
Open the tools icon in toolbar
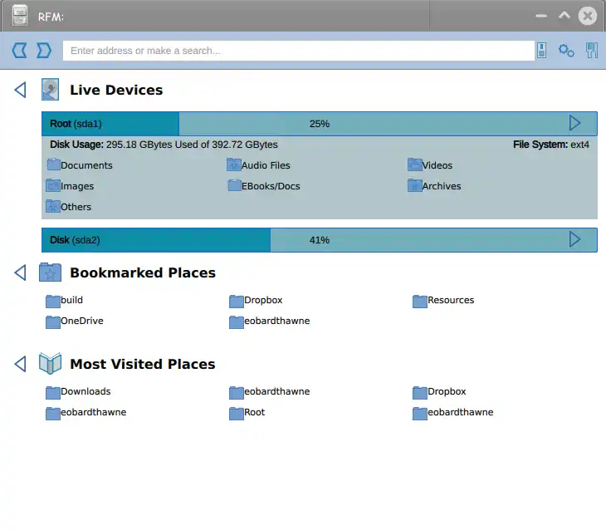(592, 51)
